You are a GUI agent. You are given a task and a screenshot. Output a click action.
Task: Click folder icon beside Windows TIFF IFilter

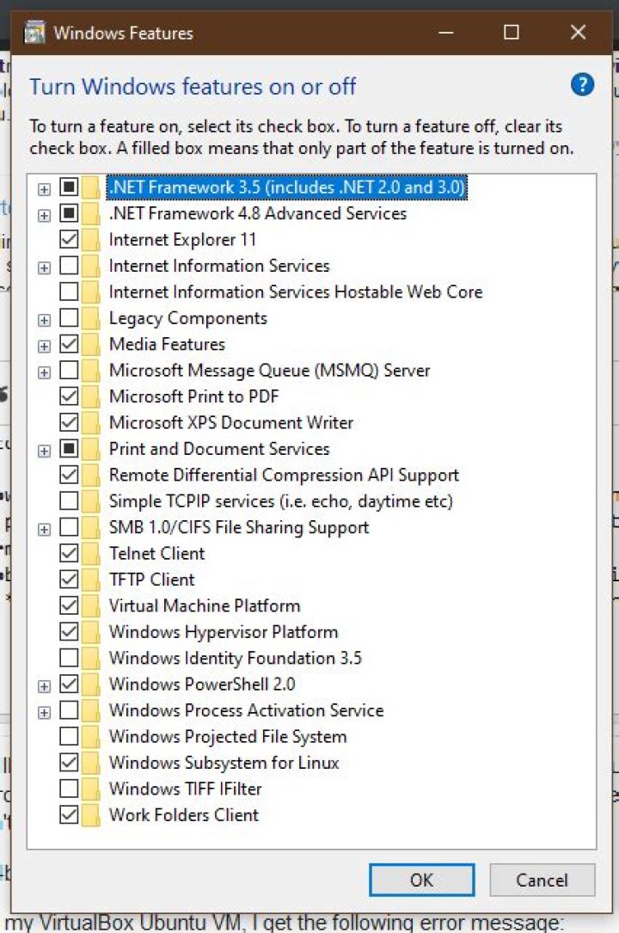click(x=91, y=789)
